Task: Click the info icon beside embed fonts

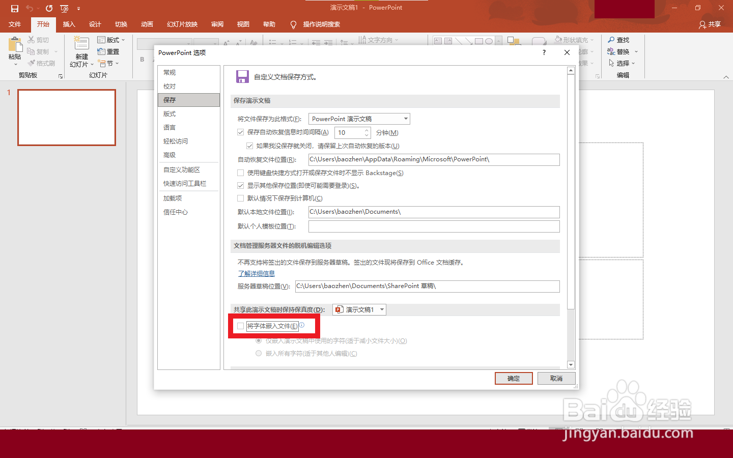Action: click(x=301, y=325)
